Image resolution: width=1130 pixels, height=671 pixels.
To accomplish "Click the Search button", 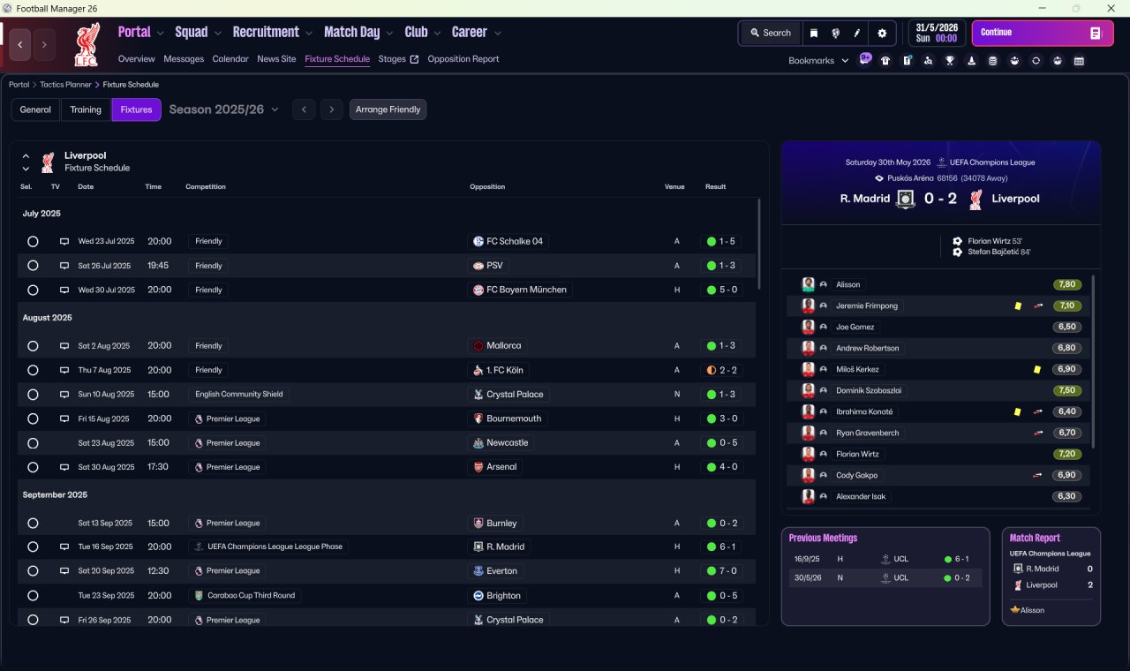I will pyautogui.click(x=771, y=33).
